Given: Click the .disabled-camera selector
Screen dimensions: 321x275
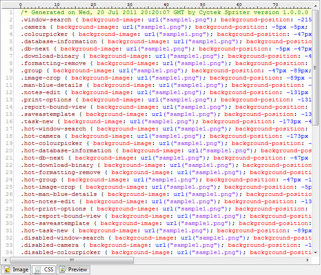Looking at the screenshot, I should 50,245.
